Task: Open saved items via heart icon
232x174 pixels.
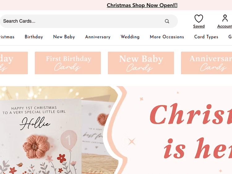Action: click(199, 19)
